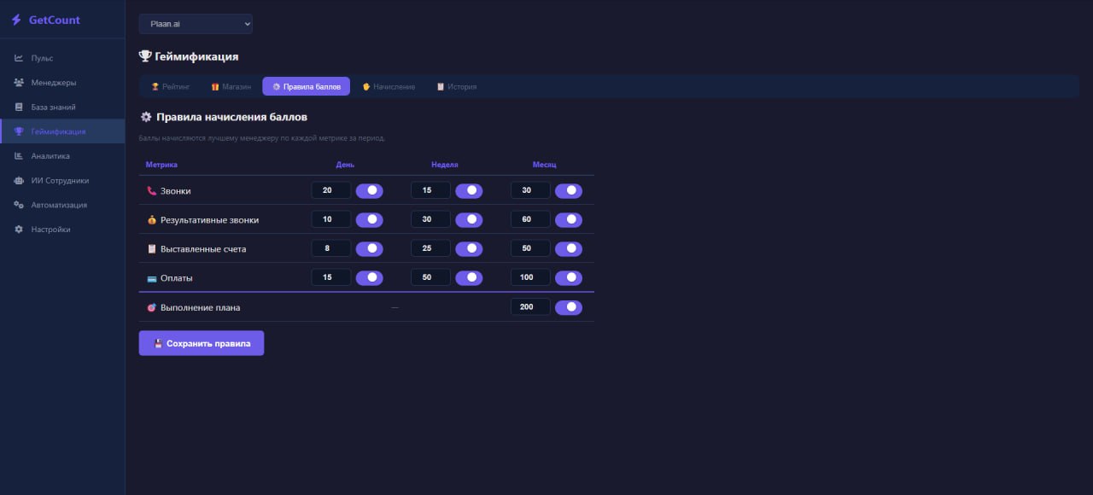This screenshot has width=1093, height=495.
Task: Click the Сохранить правила button
Action: (202, 343)
